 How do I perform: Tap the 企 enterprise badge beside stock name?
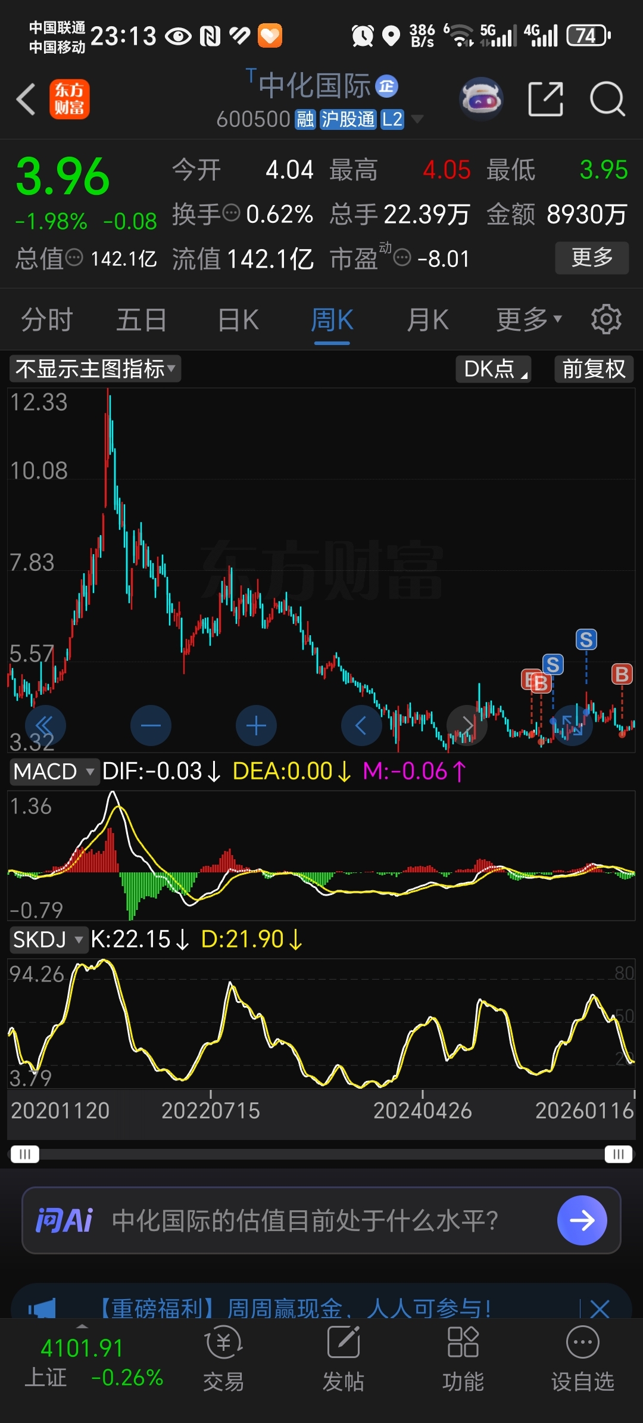pyautogui.click(x=387, y=86)
